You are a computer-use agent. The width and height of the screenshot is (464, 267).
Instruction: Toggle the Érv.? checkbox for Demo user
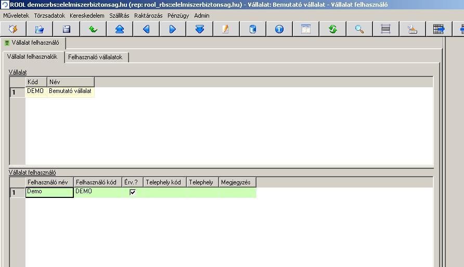point(133,192)
